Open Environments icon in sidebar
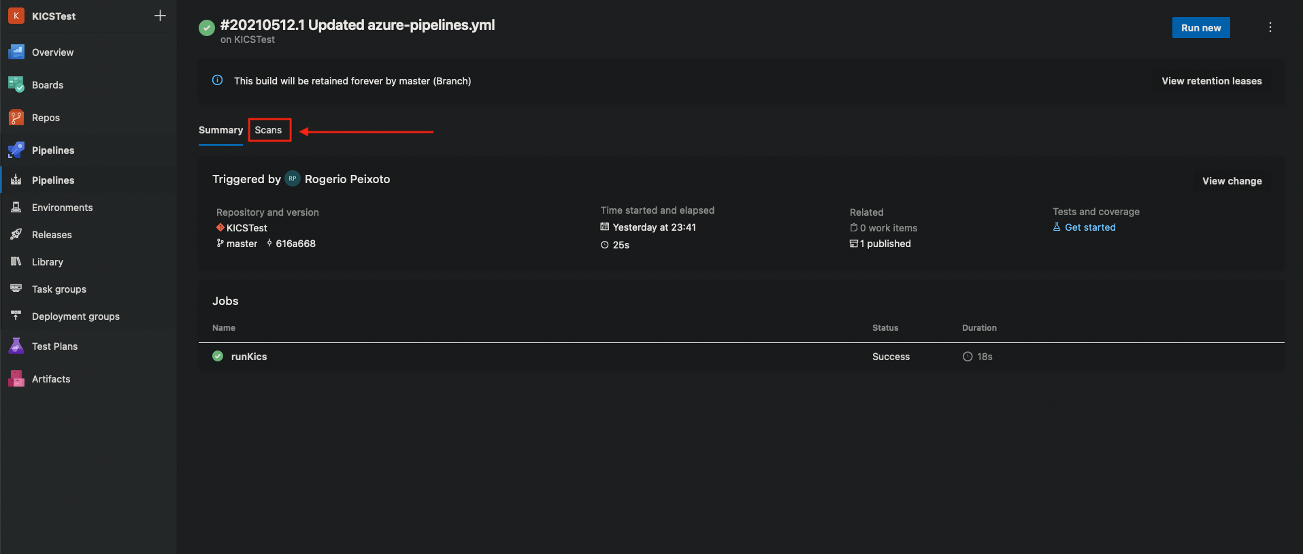This screenshot has width=1303, height=554. (16, 208)
